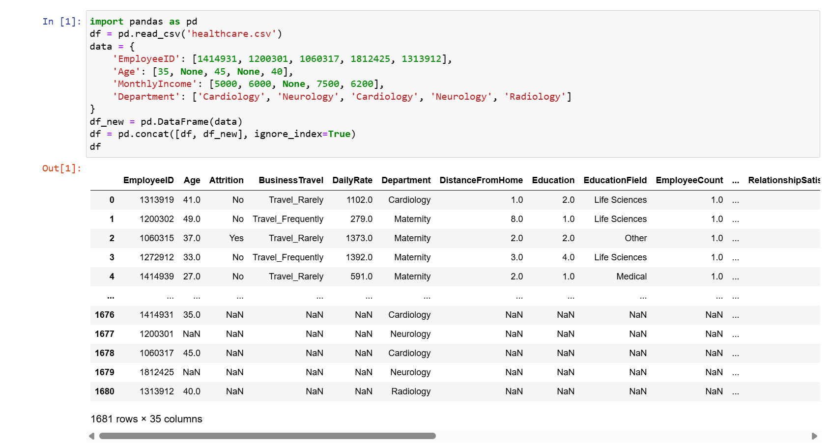Click the In [1] input prompt
830x443 pixels.
pos(61,22)
